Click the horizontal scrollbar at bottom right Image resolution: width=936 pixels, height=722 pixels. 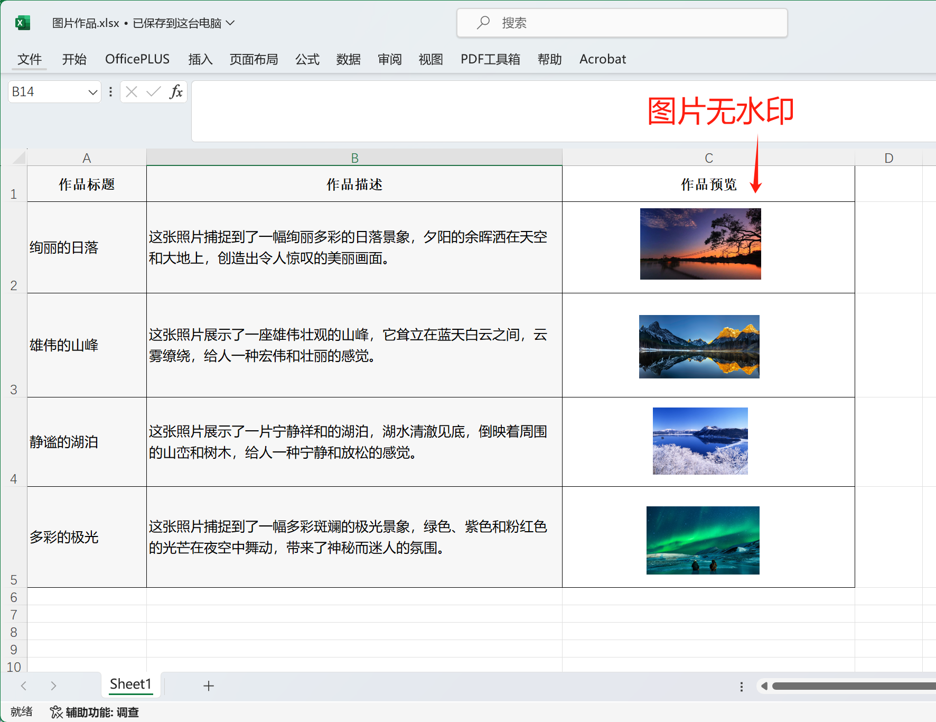tap(845, 686)
